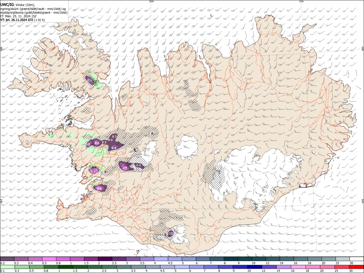Viewport: 364px width, 273px height.
Task: Click the white "0.7" value on purple blob
Action: tap(125, 168)
